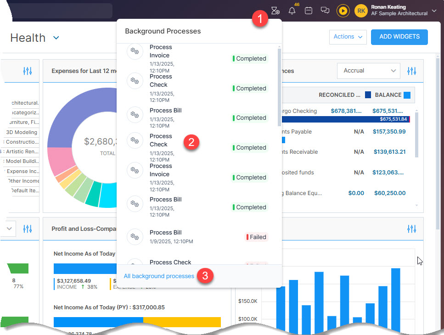
Task: Click gear icon of first Process Invoice
Action: click(135, 51)
